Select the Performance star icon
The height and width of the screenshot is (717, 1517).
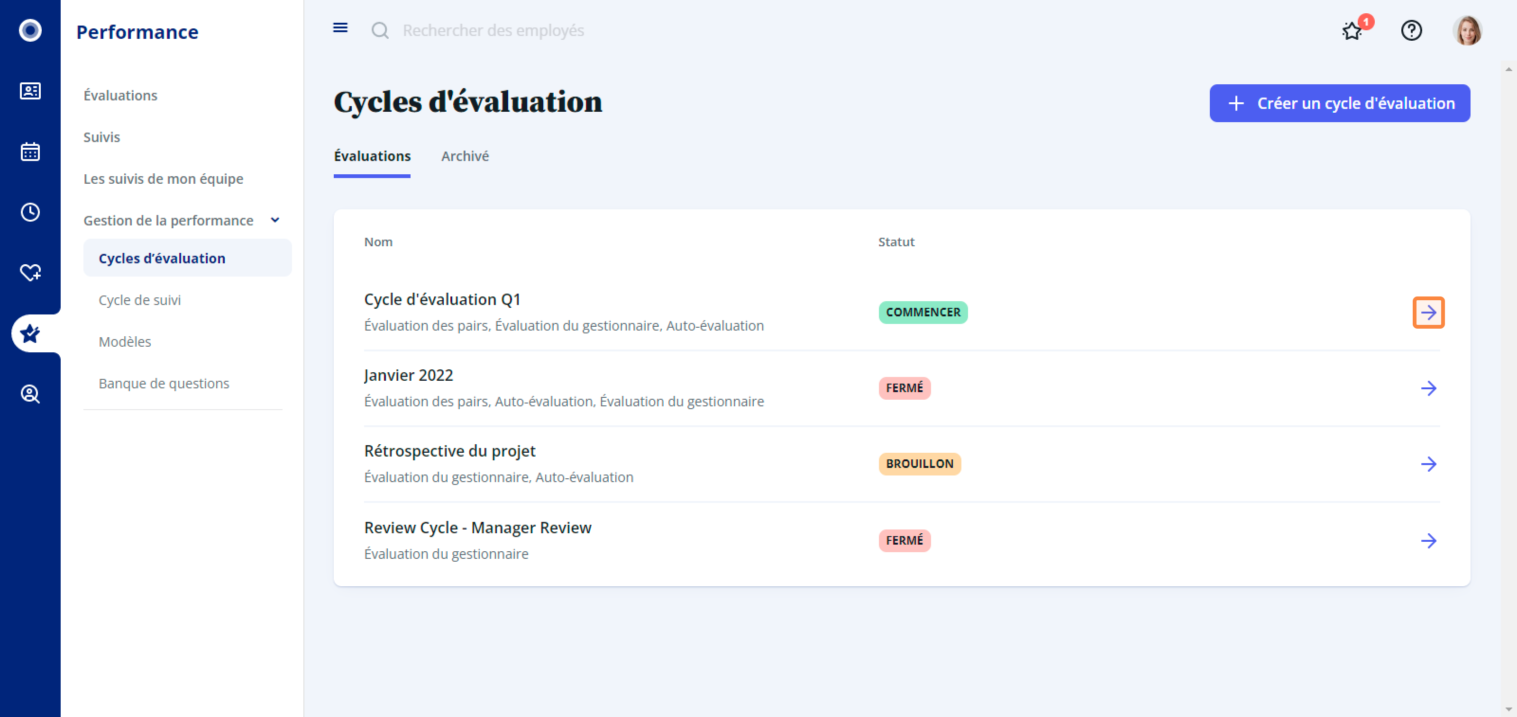pyautogui.click(x=30, y=333)
